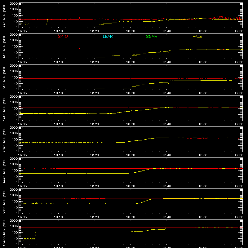Click the 10000 y-axis value on 4995 MHz panel
The height and width of the screenshot is (248, 248).
point(13,159)
